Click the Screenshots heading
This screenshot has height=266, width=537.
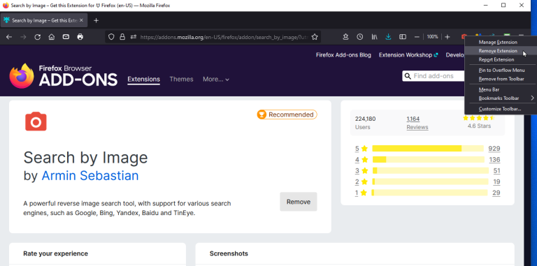point(229,253)
